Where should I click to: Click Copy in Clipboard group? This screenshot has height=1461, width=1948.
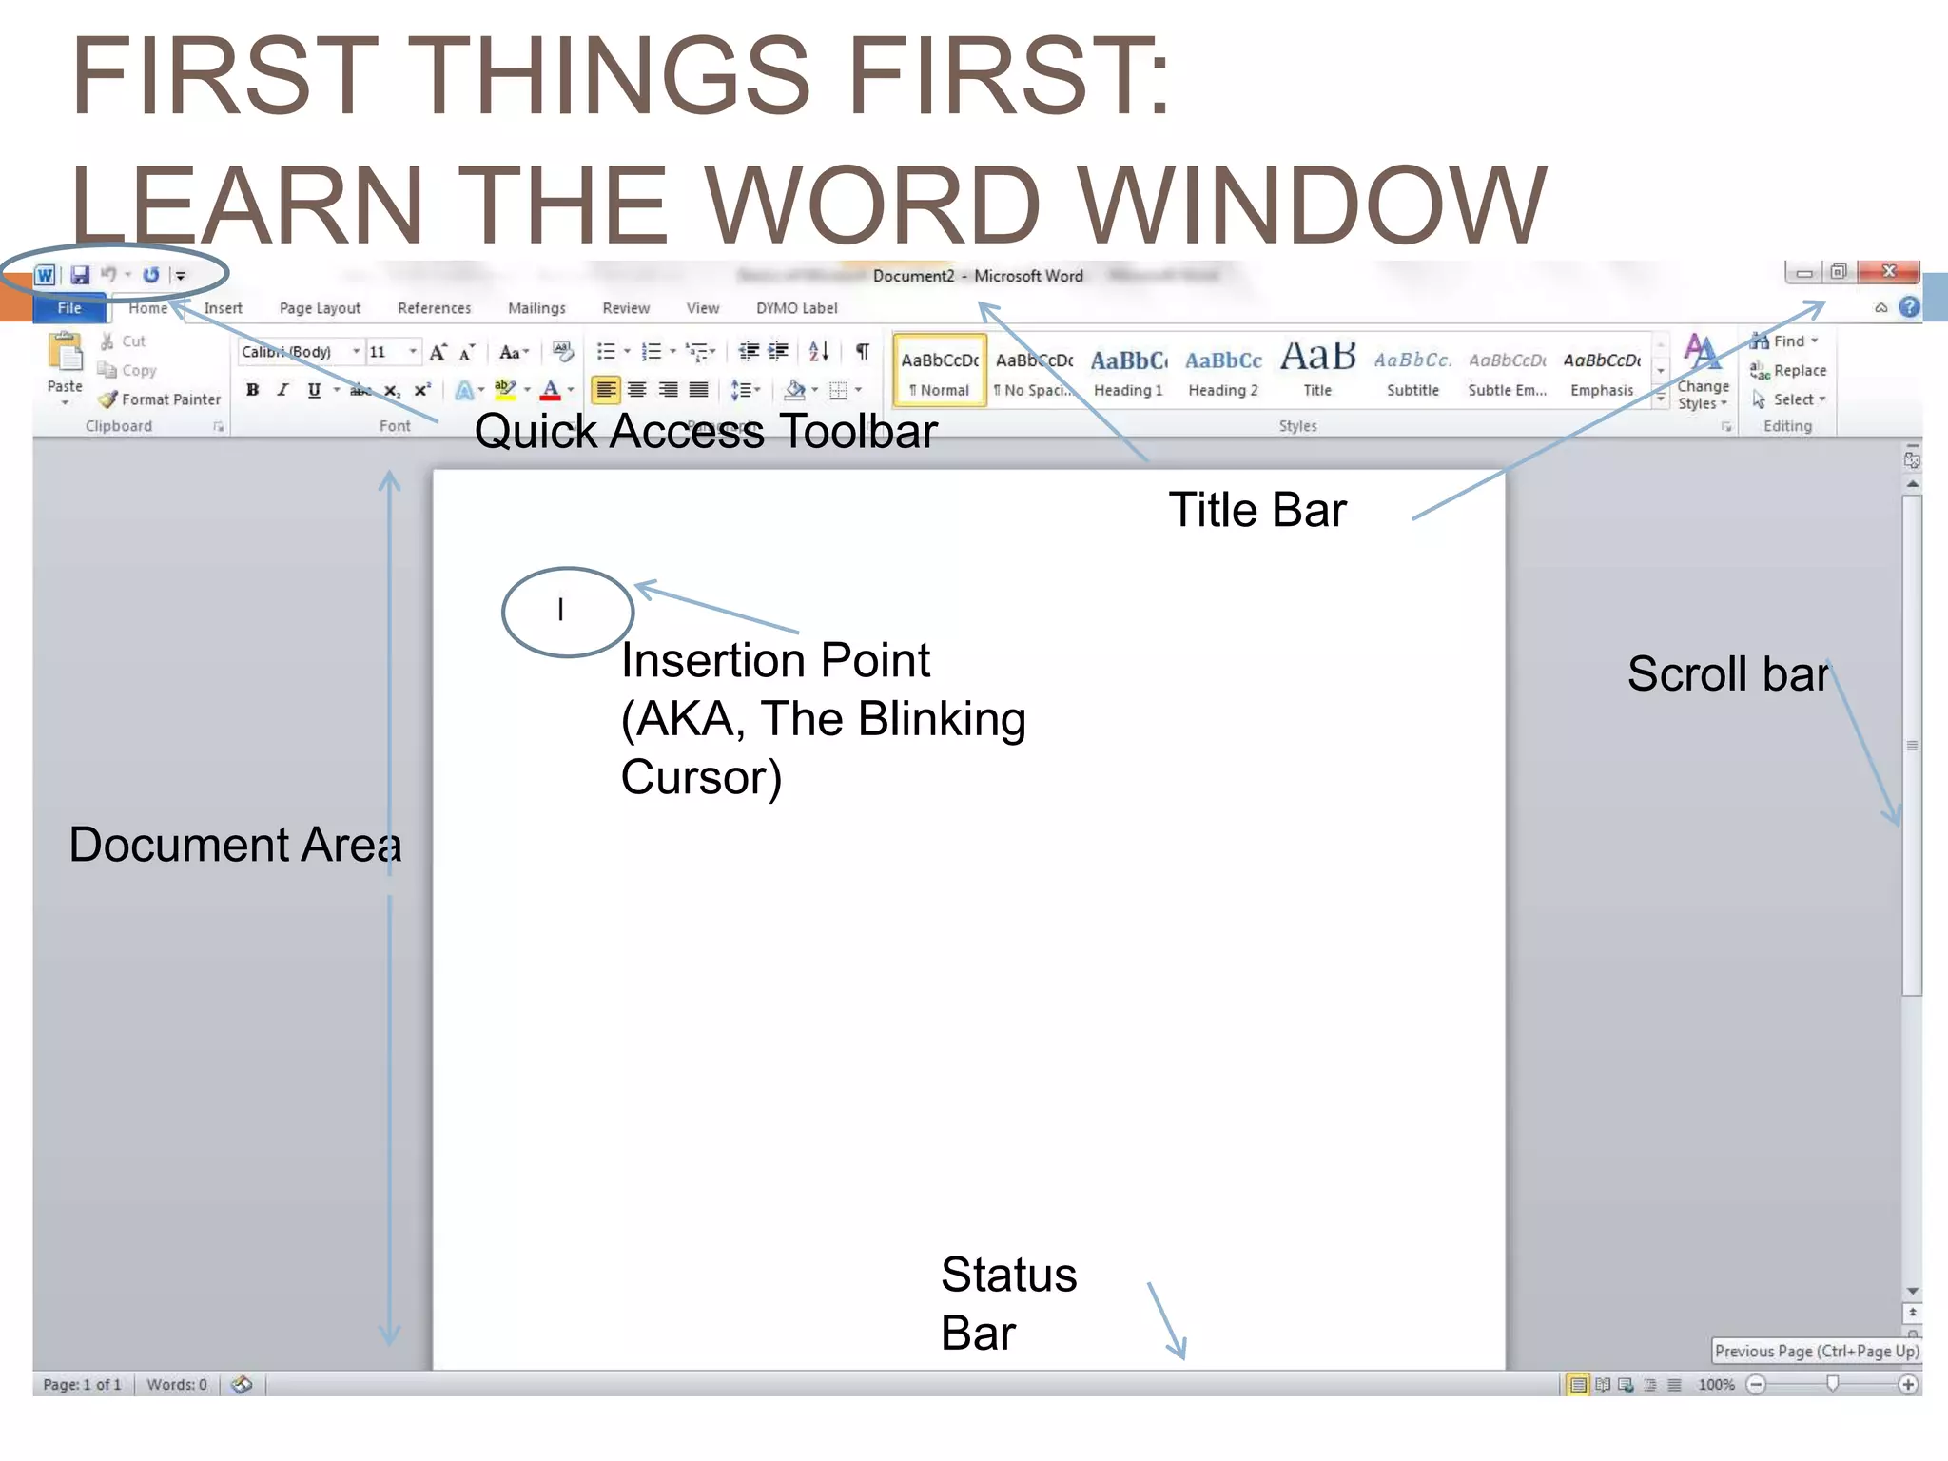click(127, 370)
